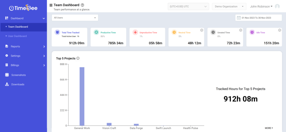Open the Demo Organization dropdown
This screenshot has height=132, width=286.
(x=229, y=6)
